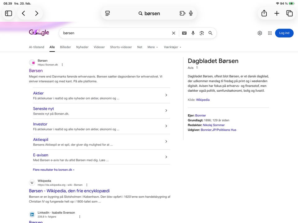Switch to Net tab
Viewport: 298px width, 223px height.
tap(140, 47)
